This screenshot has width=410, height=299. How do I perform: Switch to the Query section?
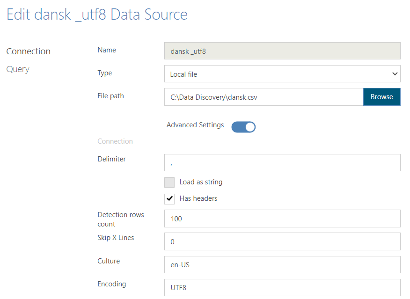click(x=18, y=69)
